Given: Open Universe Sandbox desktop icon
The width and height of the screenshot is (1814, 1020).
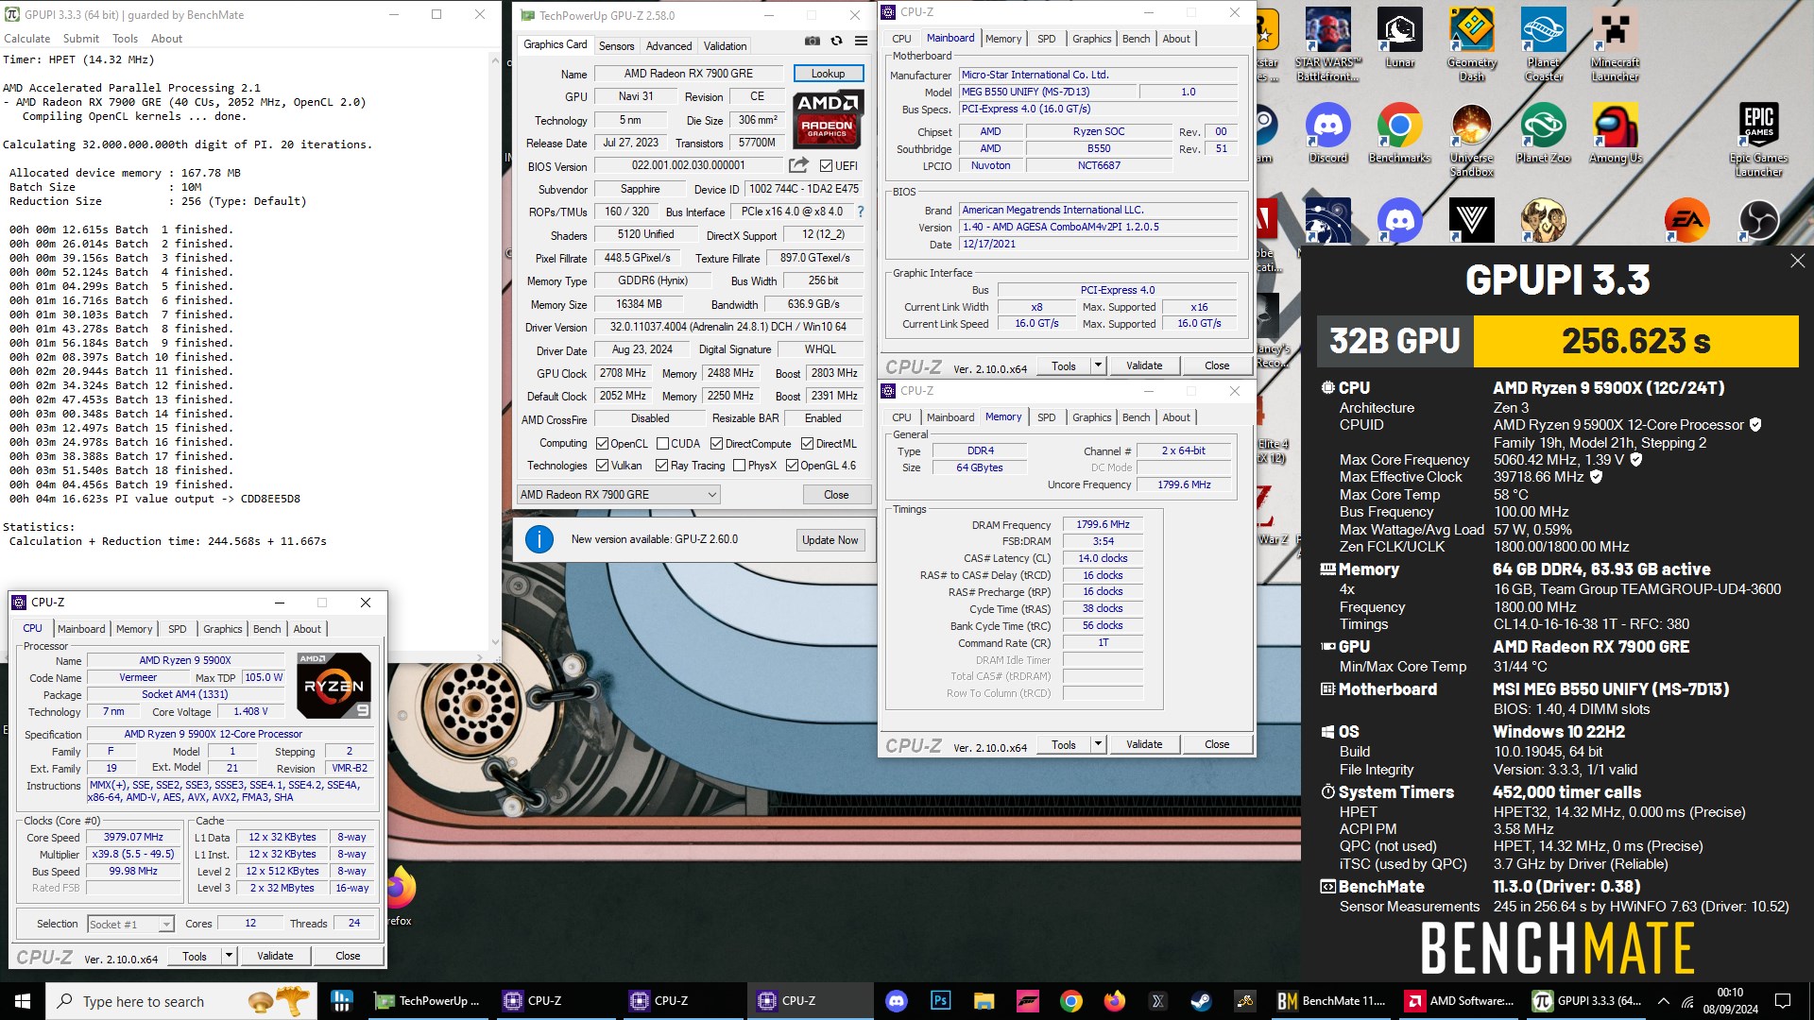Looking at the screenshot, I should tap(1471, 140).
